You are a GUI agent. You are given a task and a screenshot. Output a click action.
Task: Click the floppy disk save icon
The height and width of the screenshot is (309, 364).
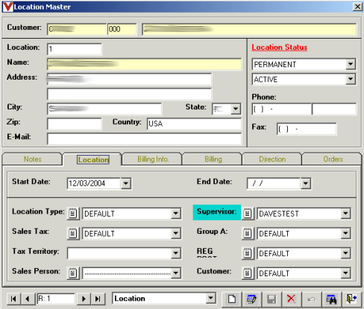tap(272, 299)
